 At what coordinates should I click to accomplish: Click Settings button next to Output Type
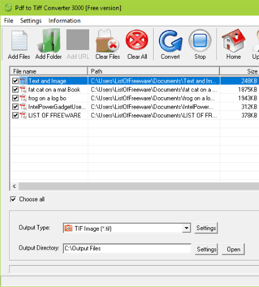pos(206,228)
